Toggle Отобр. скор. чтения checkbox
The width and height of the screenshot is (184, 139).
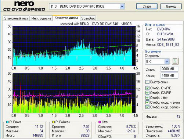click(147, 102)
